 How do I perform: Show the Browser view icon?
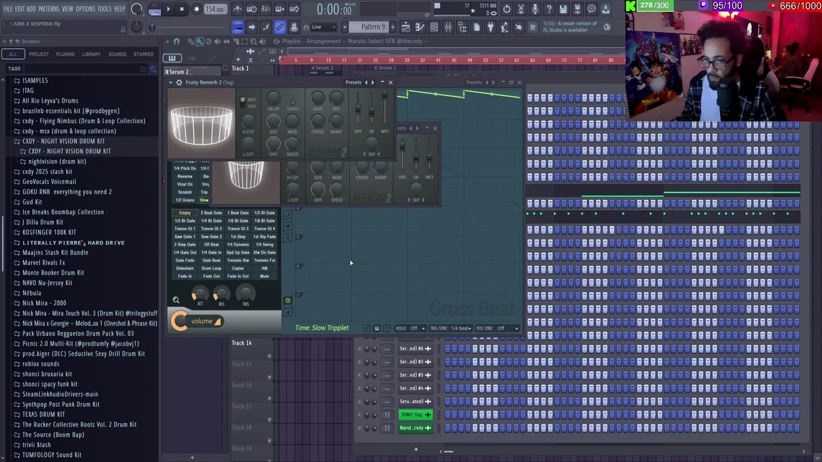[x=462, y=27]
